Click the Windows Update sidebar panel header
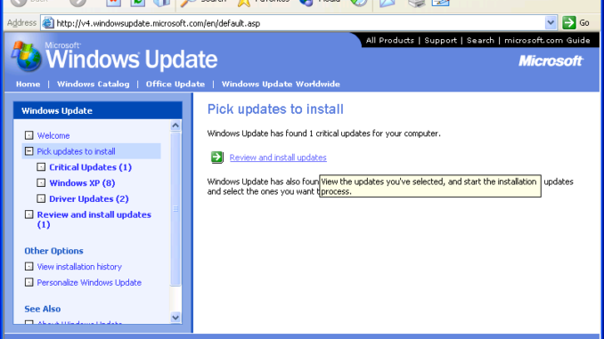The width and height of the screenshot is (604, 339). point(98,110)
